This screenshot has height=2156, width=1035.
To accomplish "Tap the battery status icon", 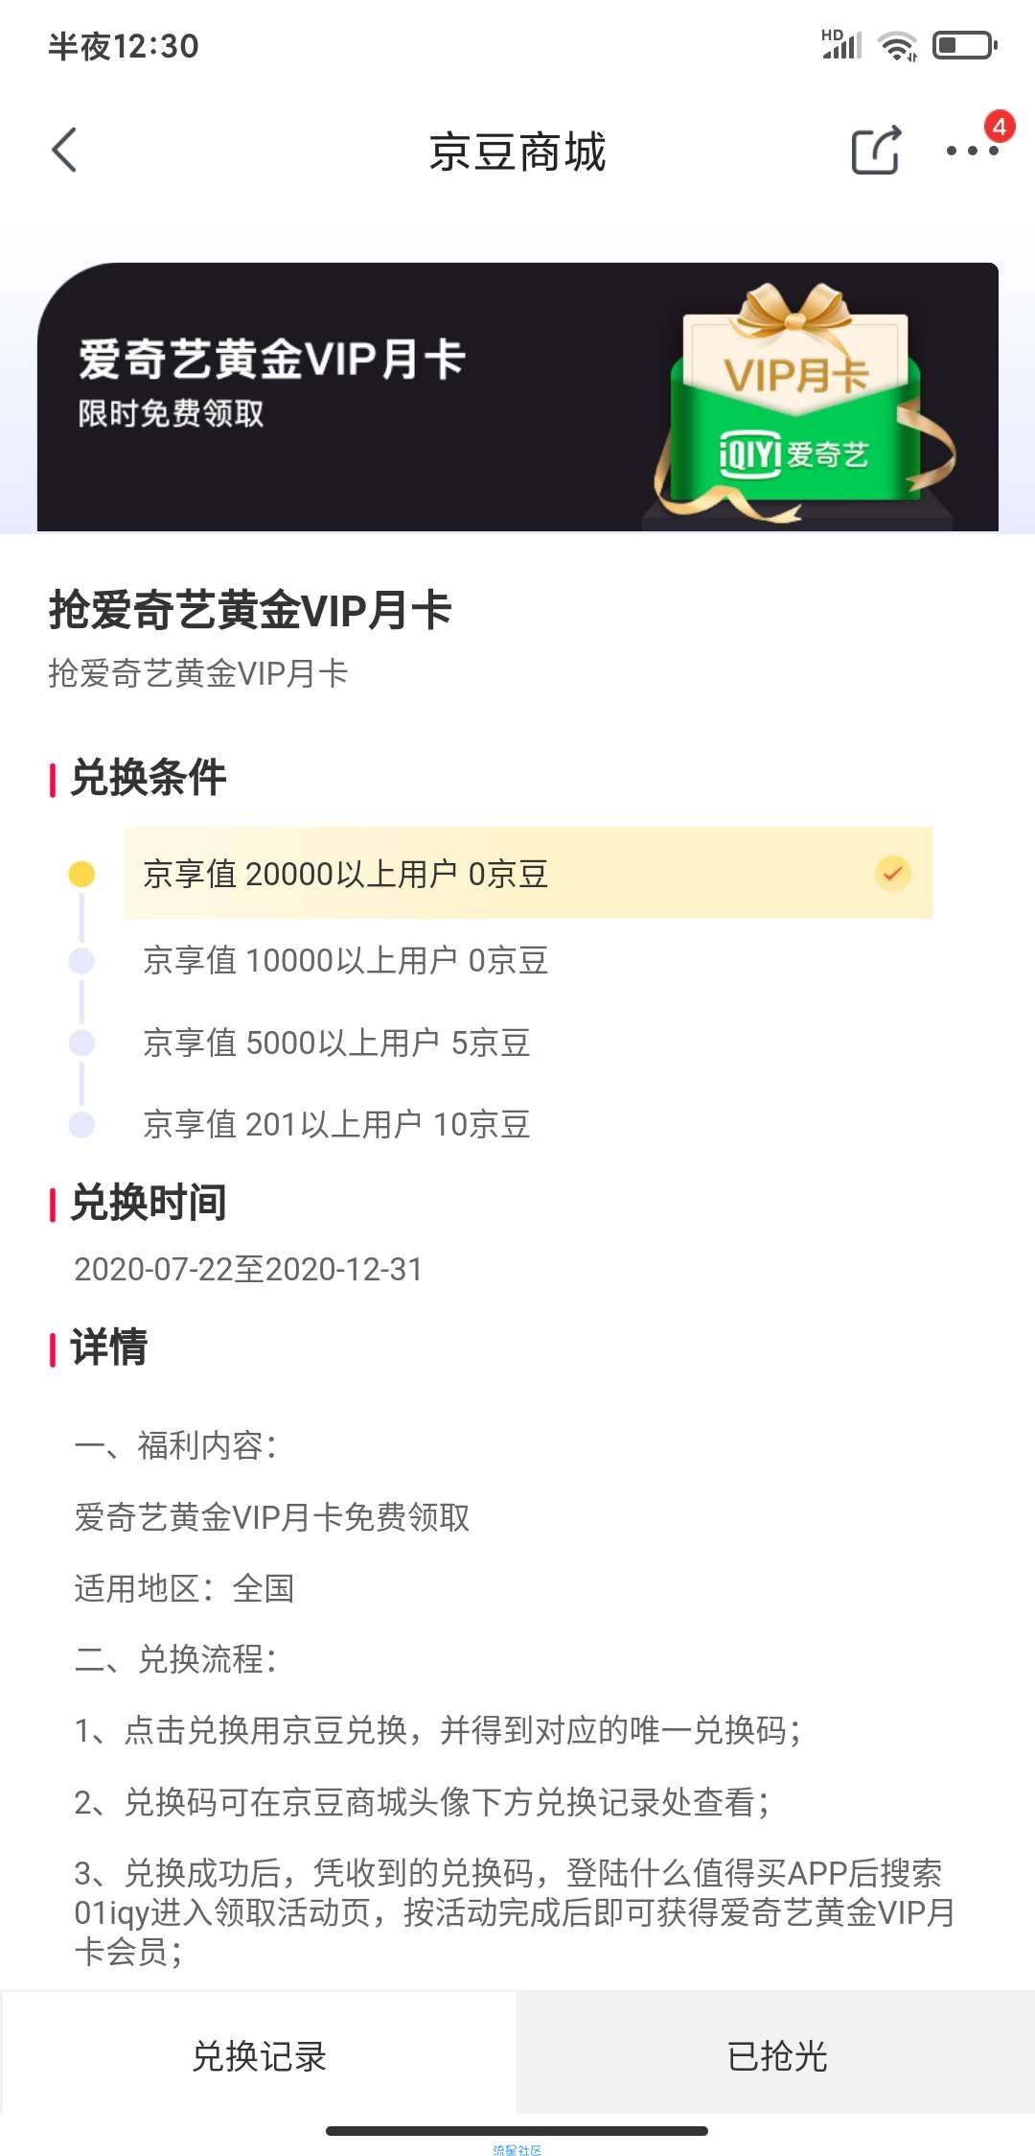I will (965, 45).
